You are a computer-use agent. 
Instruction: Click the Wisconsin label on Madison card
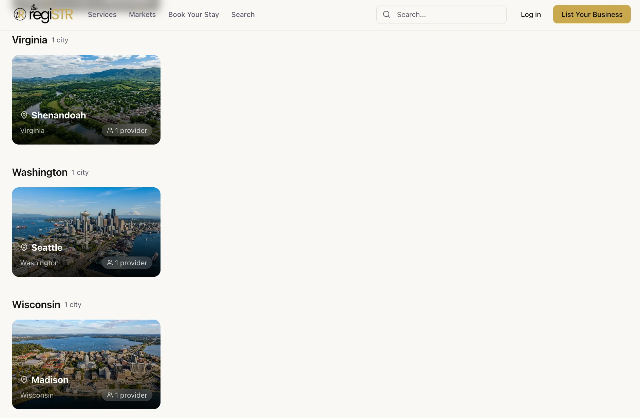pyautogui.click(x=37, y=395)
